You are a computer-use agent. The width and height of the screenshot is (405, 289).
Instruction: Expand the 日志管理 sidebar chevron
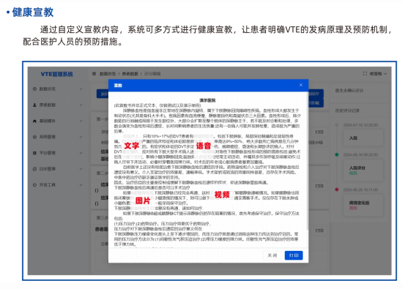(x=81, y=169)
